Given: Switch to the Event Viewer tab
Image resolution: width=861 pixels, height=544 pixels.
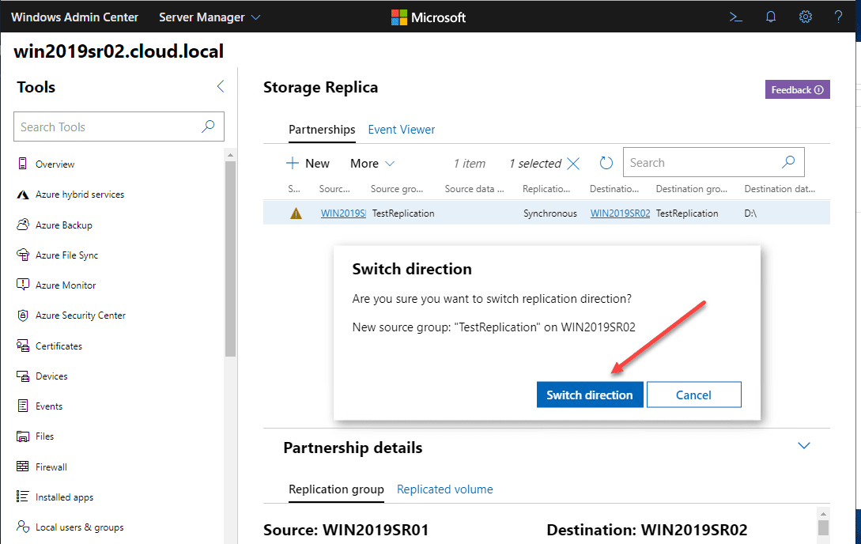Looking at the screenshot, I should click(x=402, y=130).
